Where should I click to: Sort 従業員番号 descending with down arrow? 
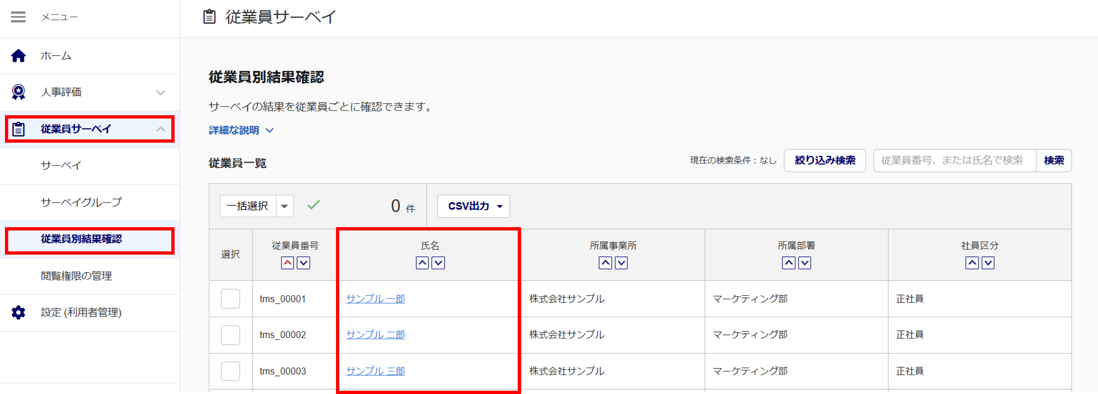[304, 263]
